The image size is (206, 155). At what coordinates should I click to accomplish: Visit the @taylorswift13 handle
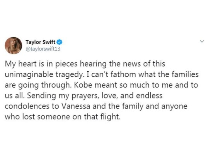43,49
